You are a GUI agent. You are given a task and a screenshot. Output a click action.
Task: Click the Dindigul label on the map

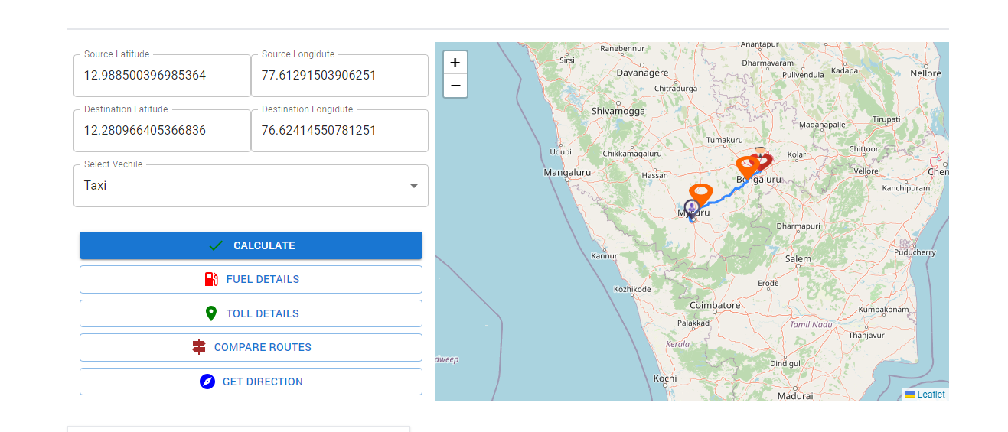pos(785,364)
